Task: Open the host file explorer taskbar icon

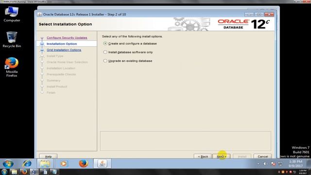Action: pyautogui.click(x=14, y=172)
